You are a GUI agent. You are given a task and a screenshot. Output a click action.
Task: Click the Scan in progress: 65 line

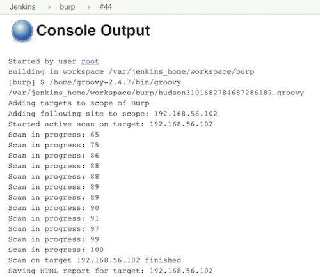click(54, 135)
